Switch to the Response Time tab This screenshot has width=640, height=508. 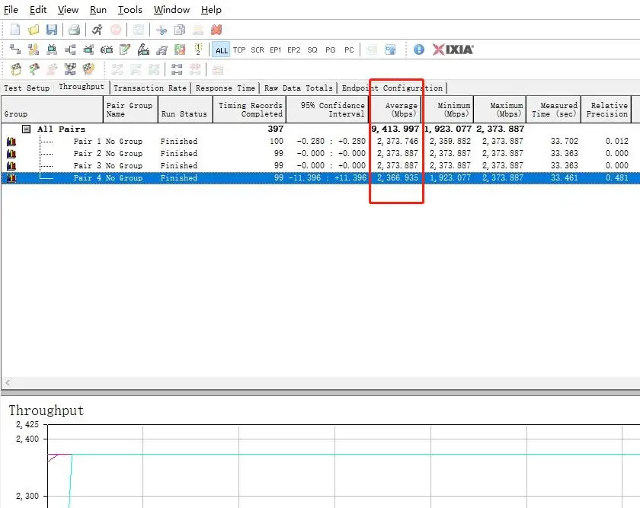point(225,88)
